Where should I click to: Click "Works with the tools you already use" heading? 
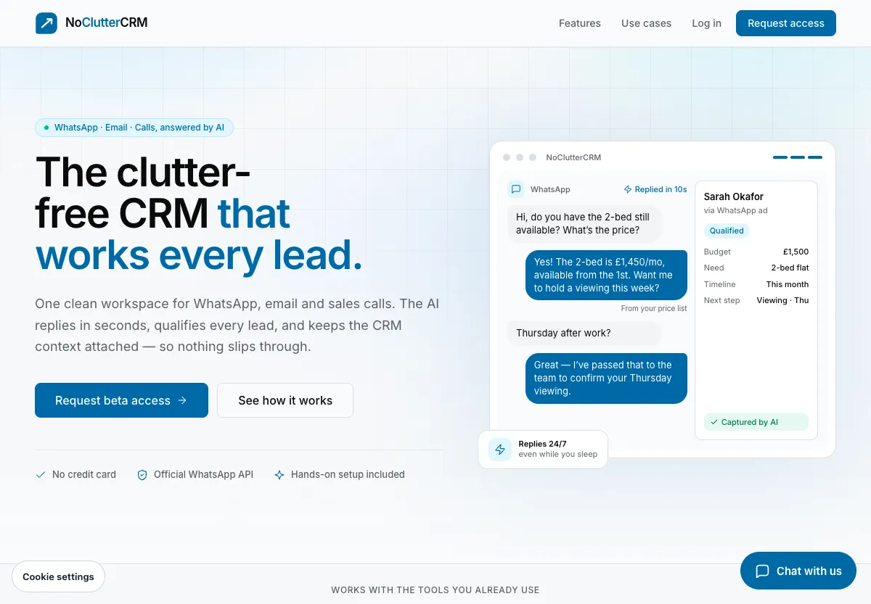[435, 590]
